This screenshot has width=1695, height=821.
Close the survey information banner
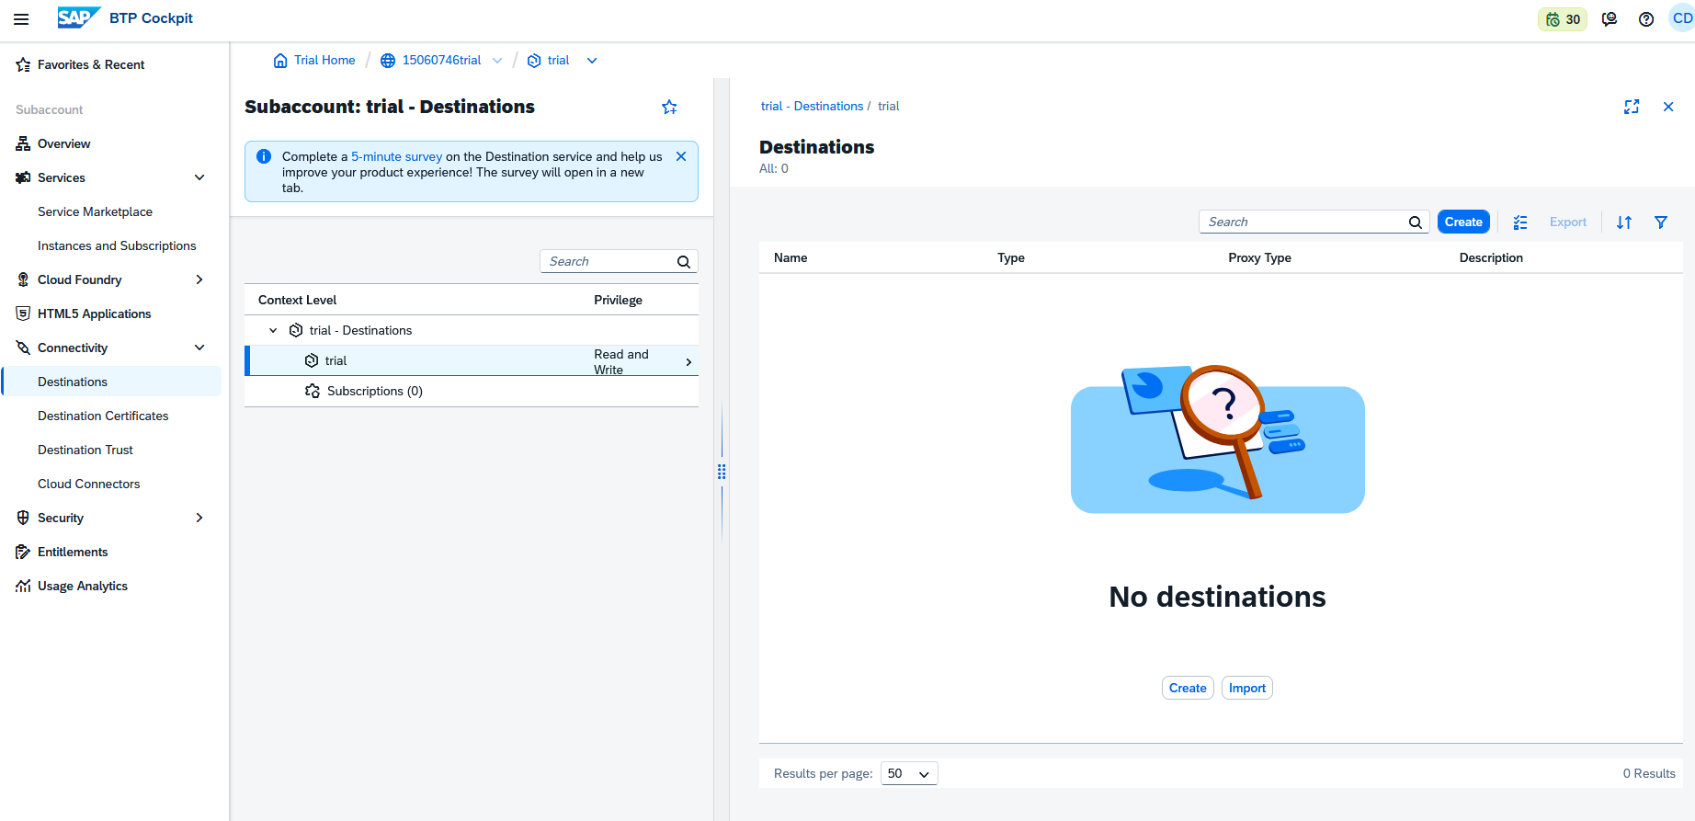point(681,156)
